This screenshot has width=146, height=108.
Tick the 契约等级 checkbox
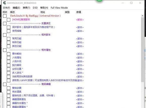pos(9,65)
